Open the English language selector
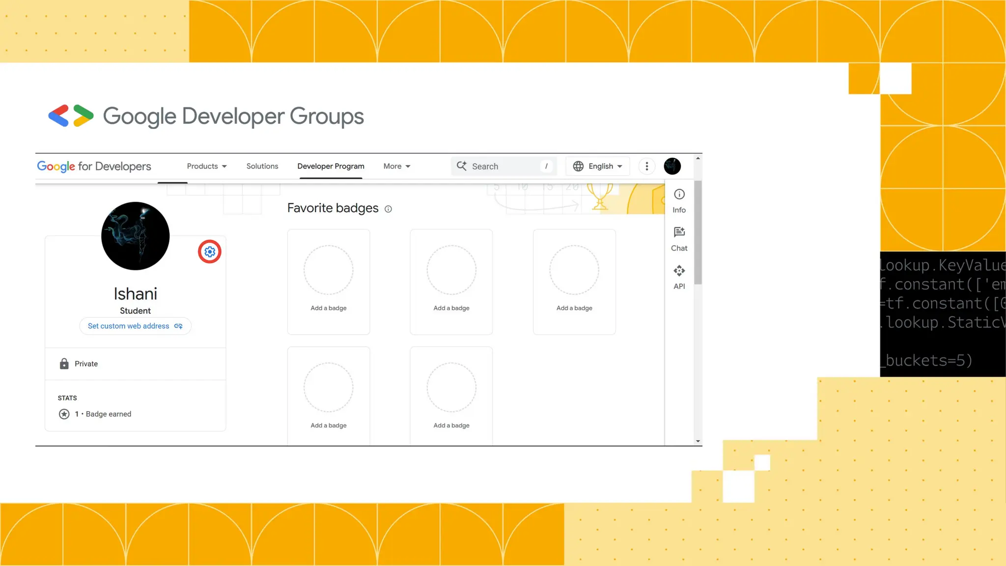1006x566 pixels. pyautogui.click(x=598, y=166)
